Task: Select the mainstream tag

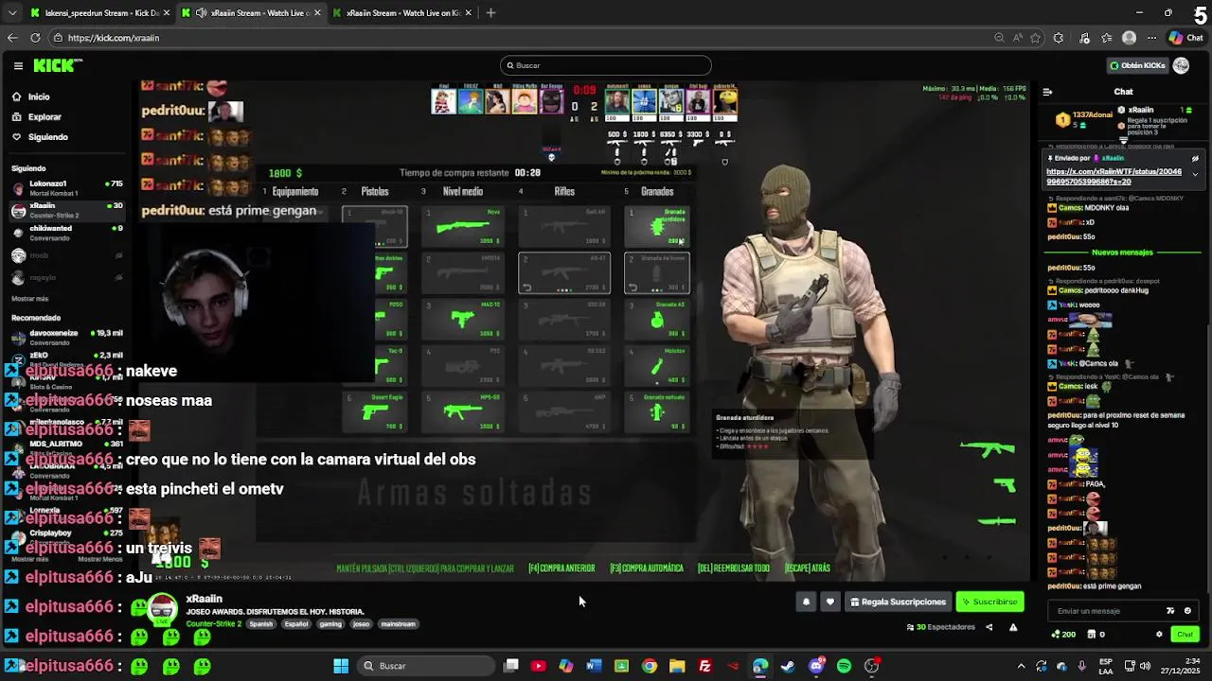Action: point(398,624)
